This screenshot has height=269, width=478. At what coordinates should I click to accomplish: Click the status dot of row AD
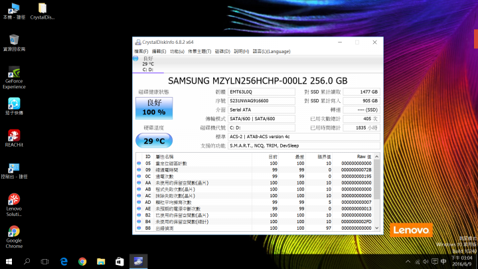(139, 202)
